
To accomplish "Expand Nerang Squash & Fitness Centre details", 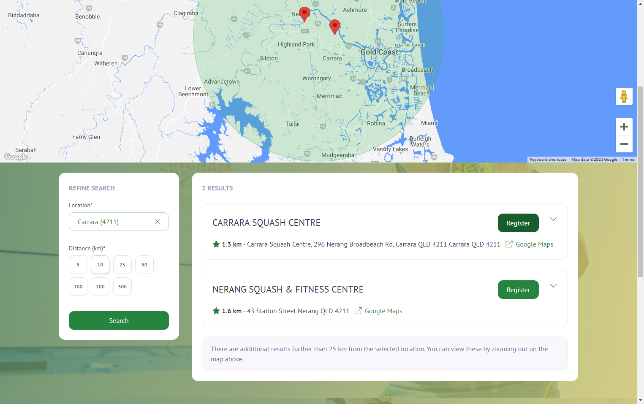I will 553,286.
